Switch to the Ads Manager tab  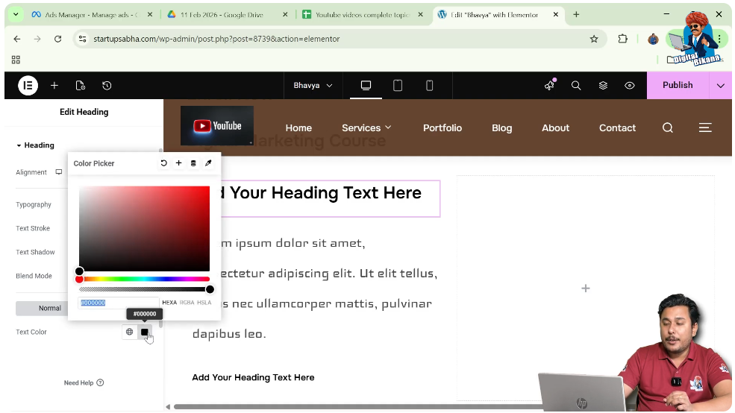point(90,14)
